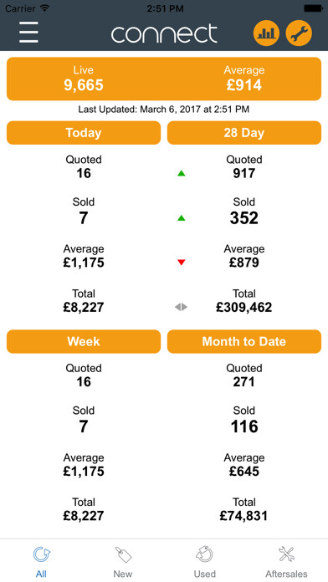Tap the Today header button
This screenshot has width=328, height=582.
click(84, 132)
